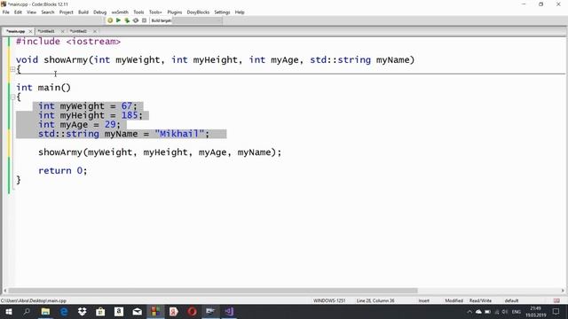Open Opera browser from taskbar
The image size is (568, 319).
click(x=193, y=312)
